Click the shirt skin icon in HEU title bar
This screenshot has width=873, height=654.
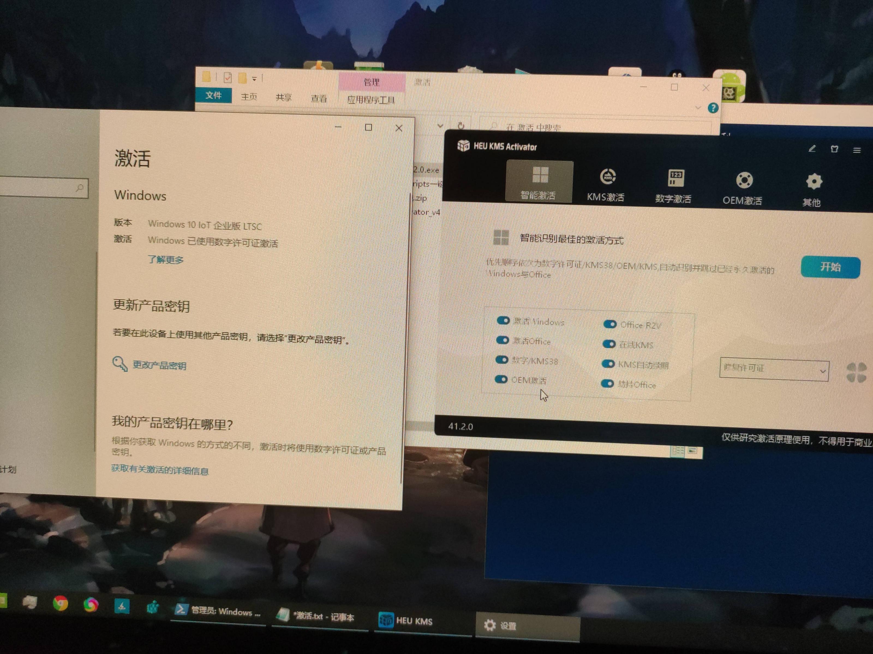coord(834,149)
